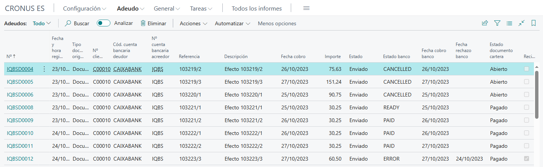The image size is (543, 167).
Task: Open the hamburger more menu icon
Action: pos(307,8)
